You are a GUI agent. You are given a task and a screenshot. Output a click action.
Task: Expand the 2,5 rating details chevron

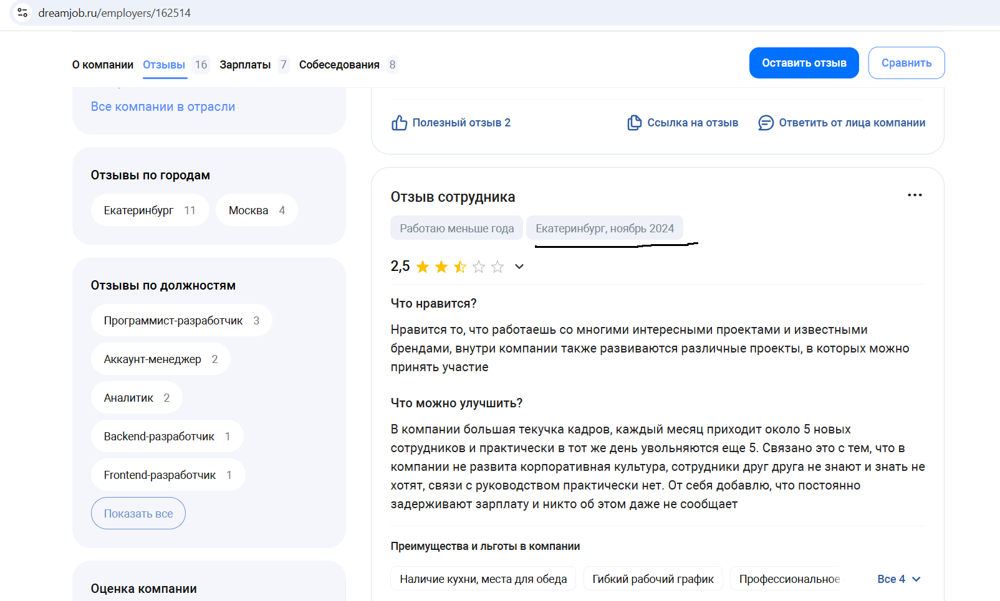519,267
